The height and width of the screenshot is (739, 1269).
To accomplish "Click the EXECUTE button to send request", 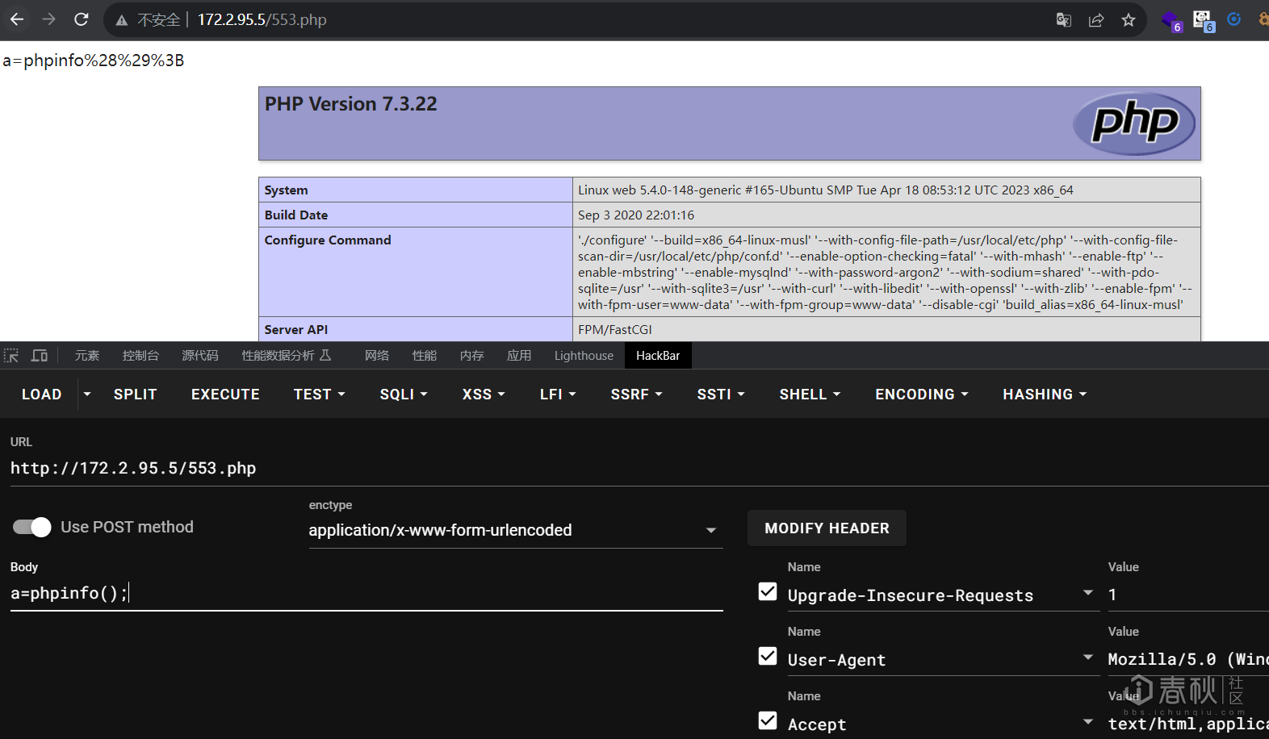I will point(225,395).
